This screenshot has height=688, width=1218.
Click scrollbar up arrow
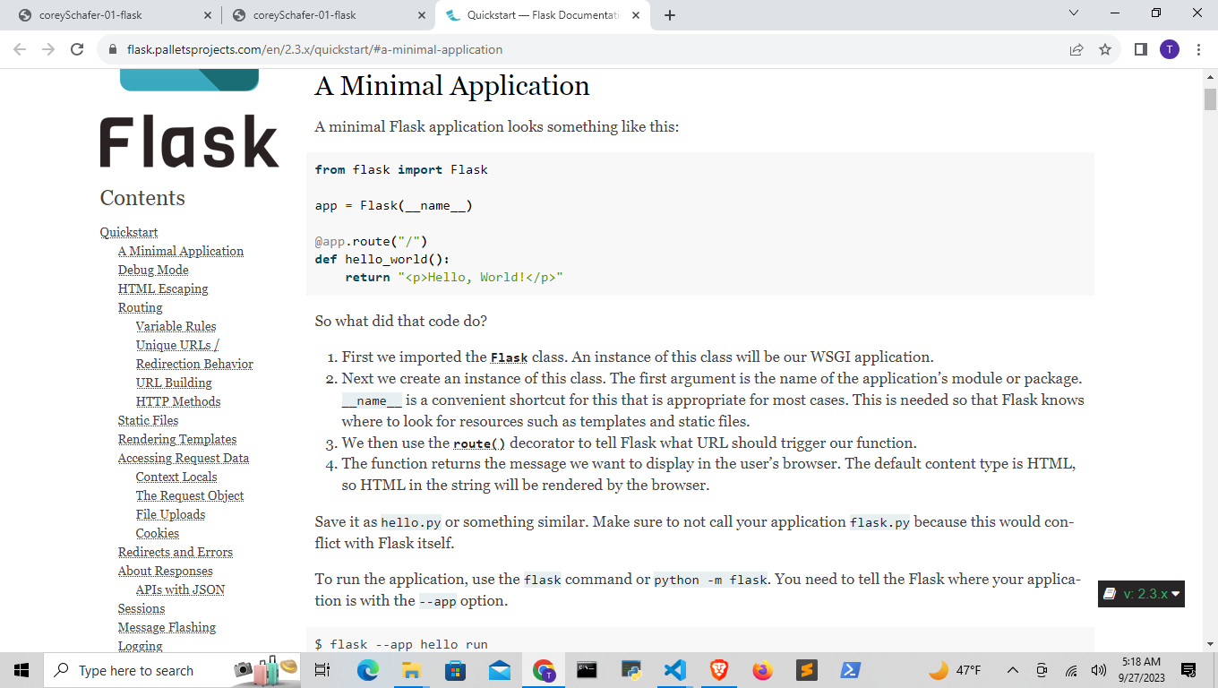[x=1210, y=76]
